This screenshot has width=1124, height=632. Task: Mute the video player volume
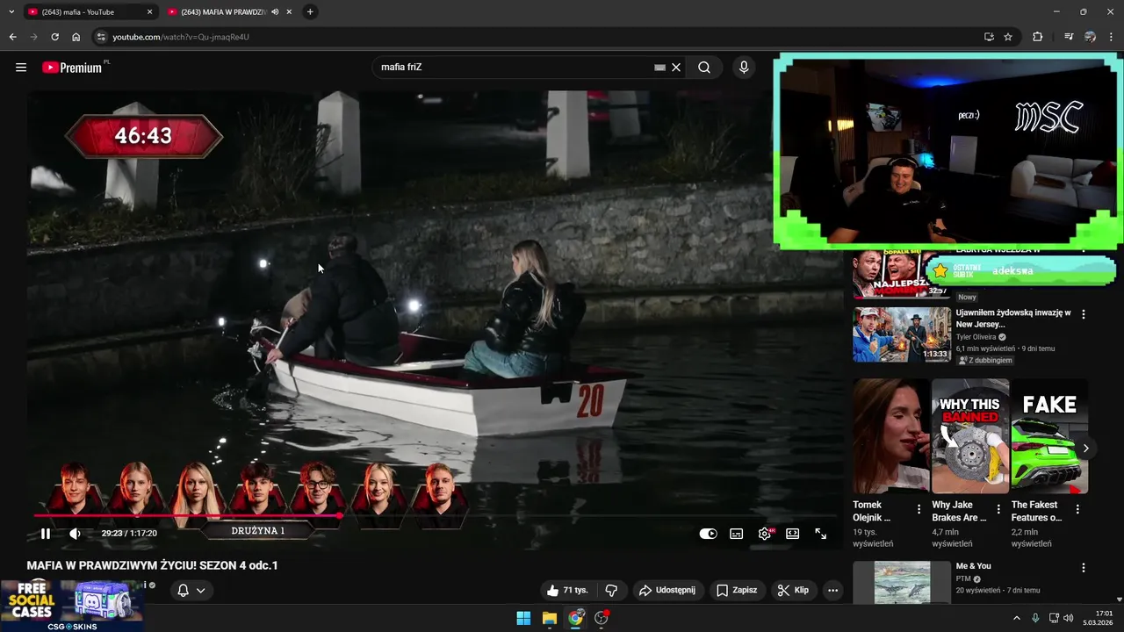[76, 534]
